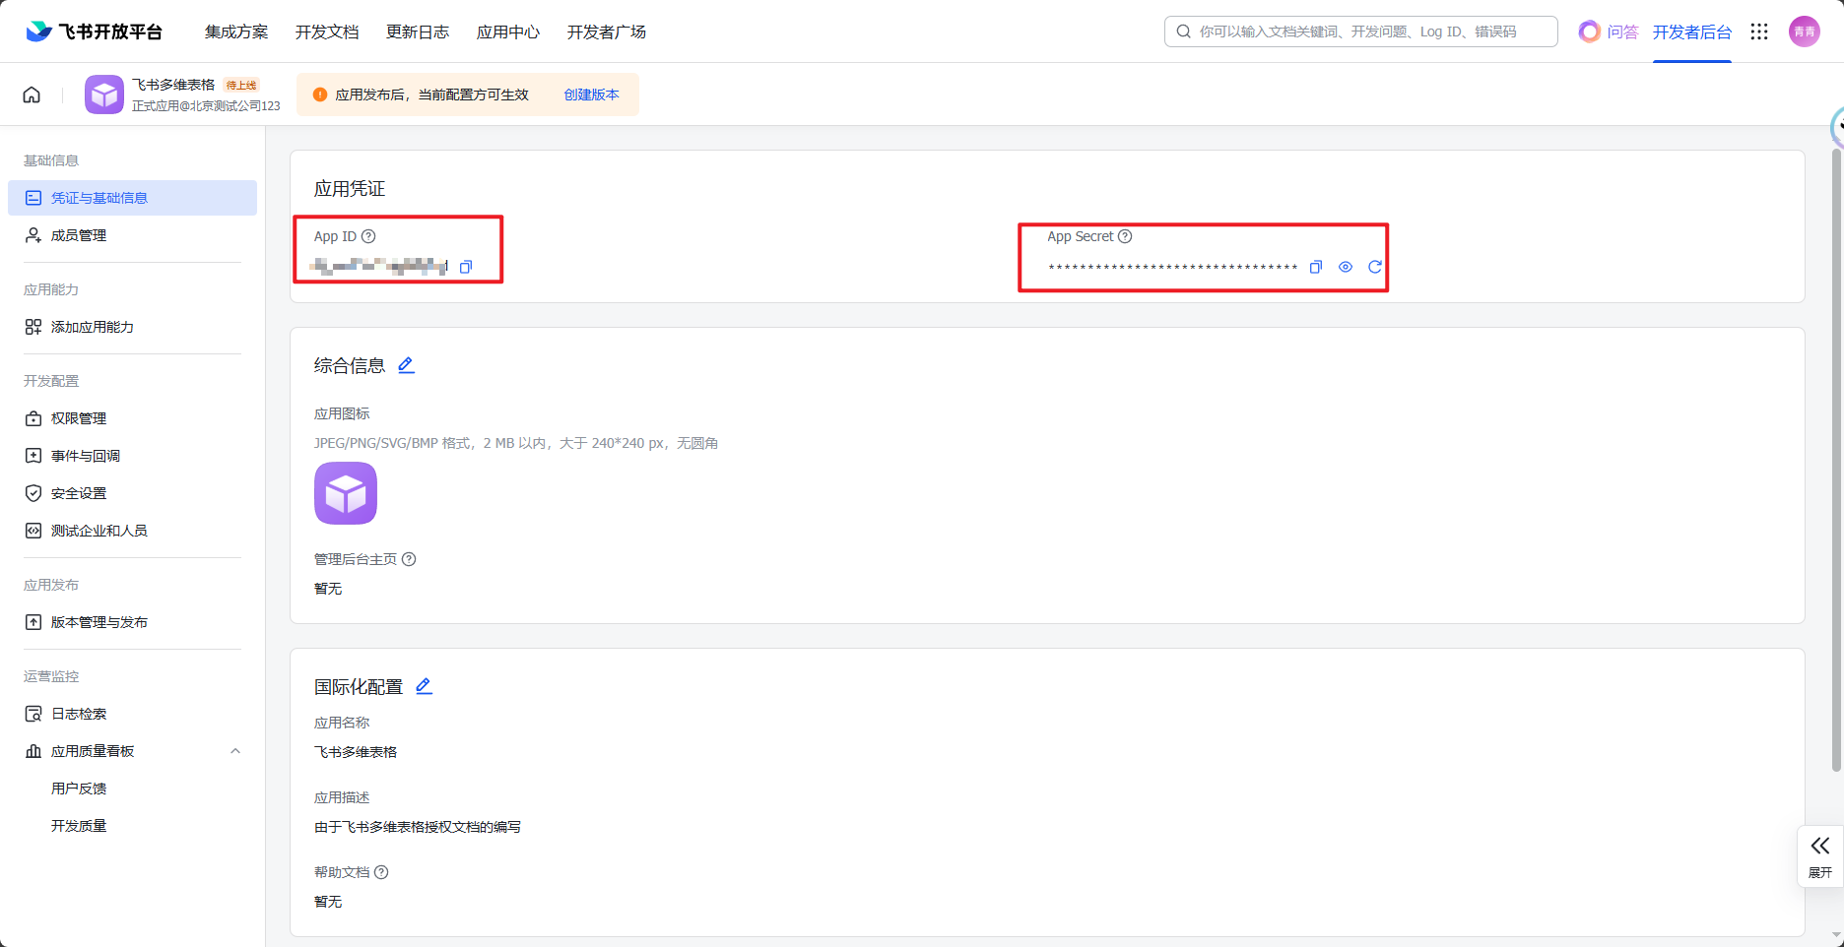Open the App ID help tooltip
The height and width of the screenshot is (947, 1844).
click(368, 236)
